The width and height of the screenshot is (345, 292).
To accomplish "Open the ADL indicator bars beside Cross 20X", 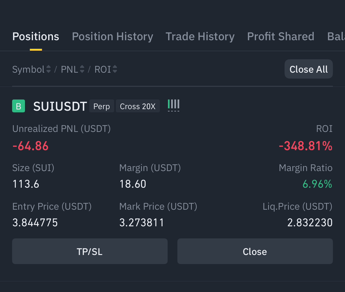I will (174, 105).
